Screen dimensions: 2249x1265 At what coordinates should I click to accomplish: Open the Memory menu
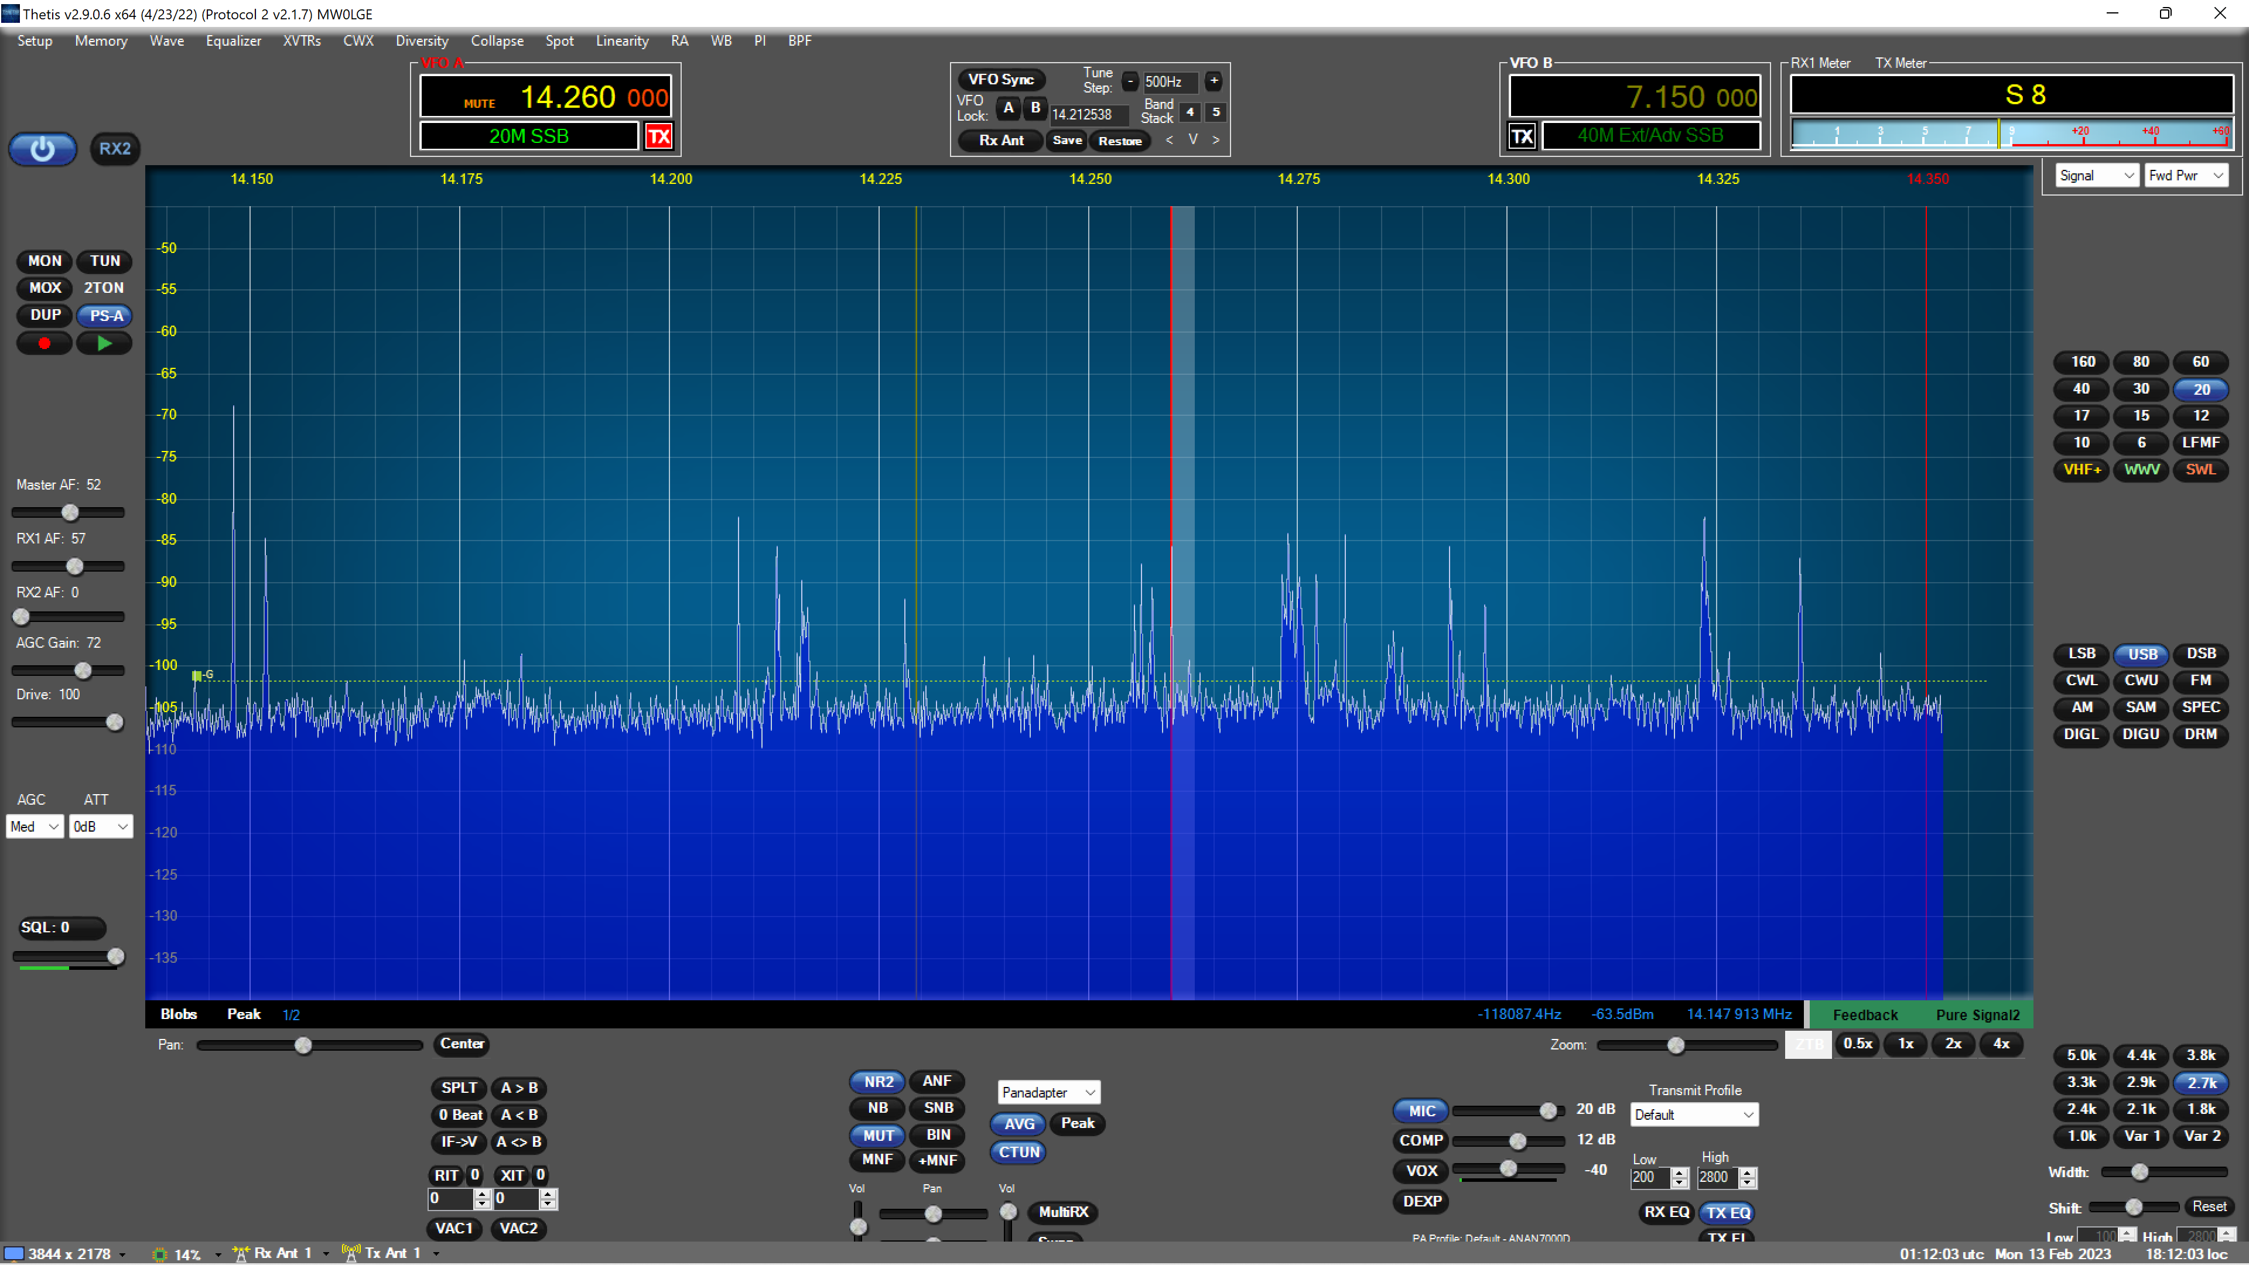tap(101, 41)
